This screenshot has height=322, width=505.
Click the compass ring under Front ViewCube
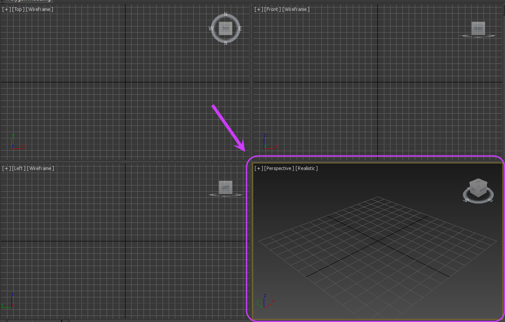(x=478, y=36)
